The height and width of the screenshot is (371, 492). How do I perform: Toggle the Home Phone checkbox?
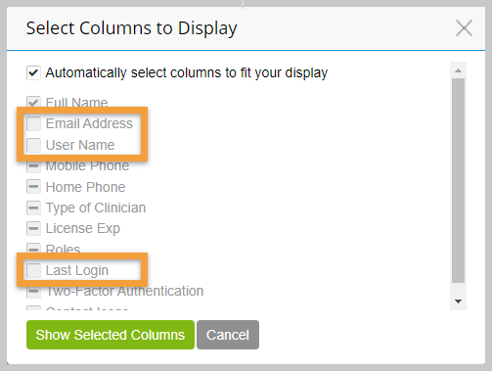(x=33, y=187)
